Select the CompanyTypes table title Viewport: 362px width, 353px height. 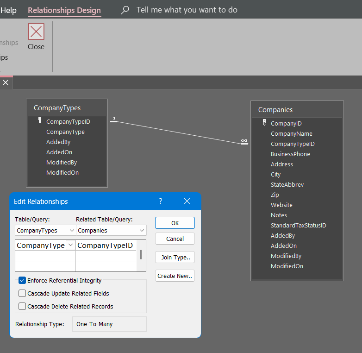(57, 108)
